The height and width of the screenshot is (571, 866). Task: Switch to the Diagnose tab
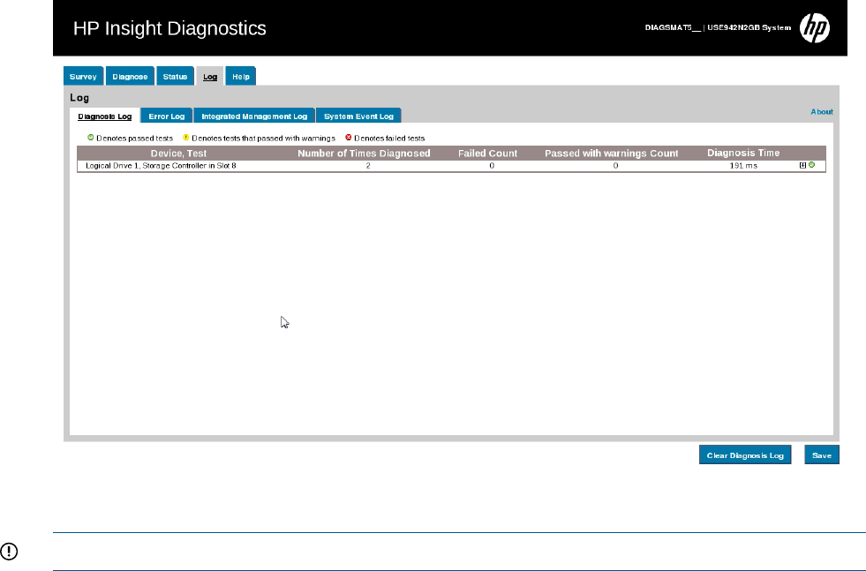(130, 77)
